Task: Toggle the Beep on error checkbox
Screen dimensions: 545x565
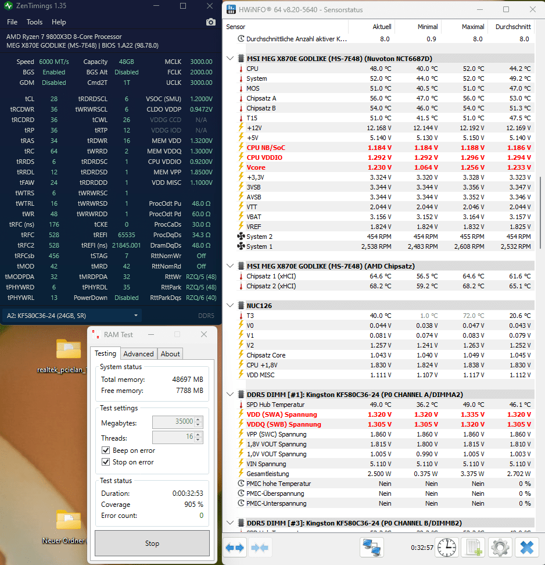Action: coord(106,450)
